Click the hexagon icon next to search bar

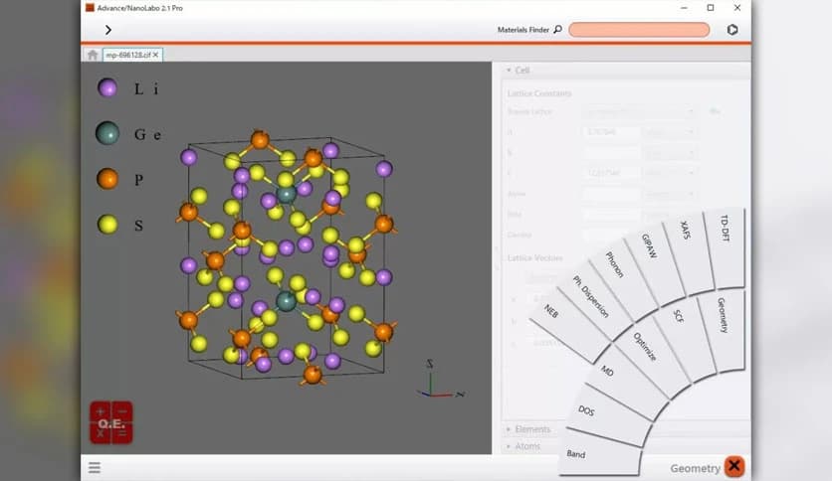pos(732,30)
